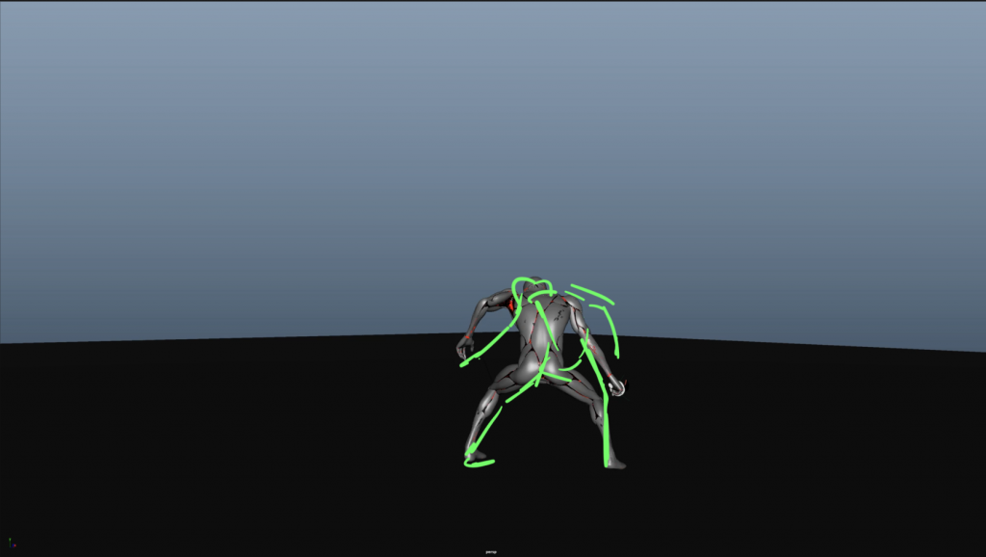Click the persp camera name label
The width and height of the screenshot is (986, 557).
[491, 552]
